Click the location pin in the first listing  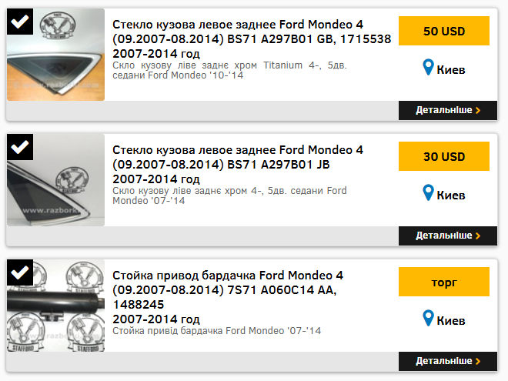click(428, 68)
